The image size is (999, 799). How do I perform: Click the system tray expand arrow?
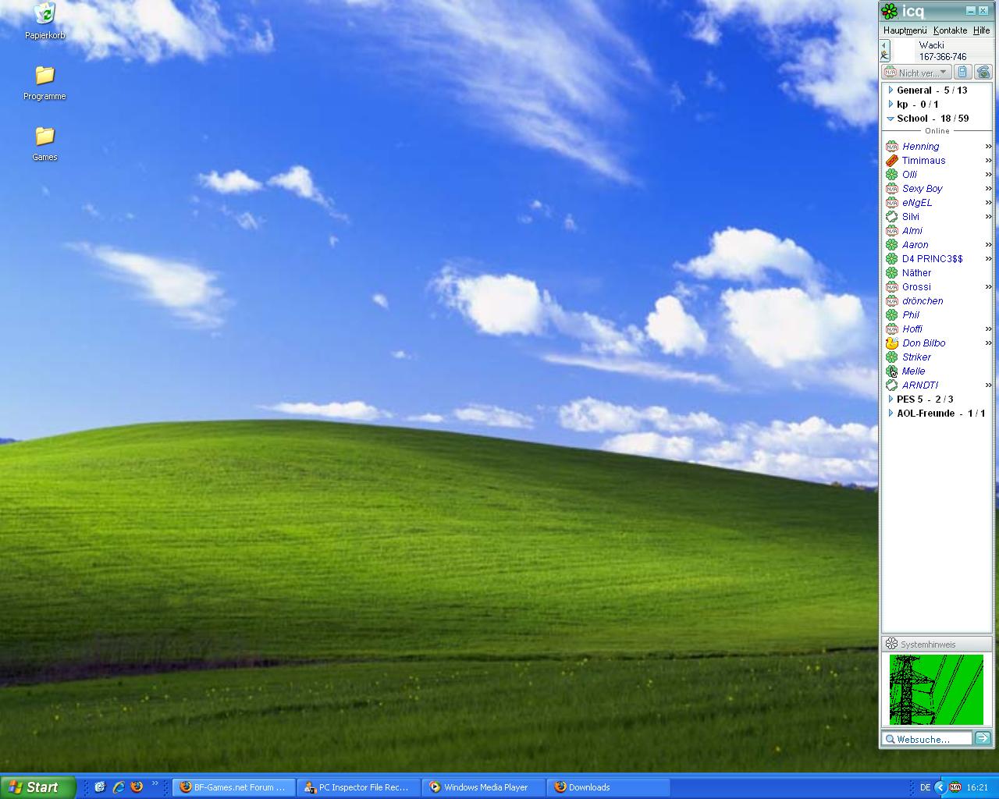(940, 787)
